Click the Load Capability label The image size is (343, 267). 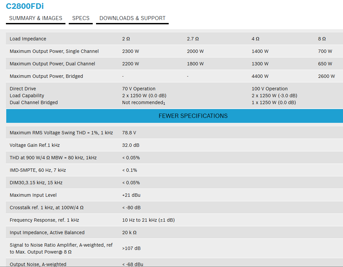tap(27, 96)
